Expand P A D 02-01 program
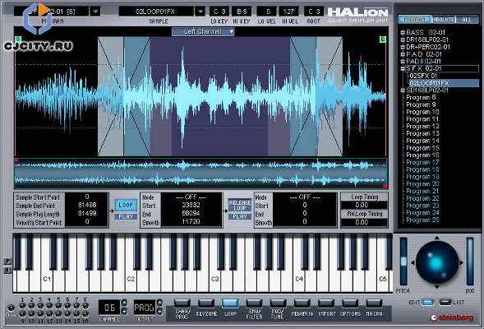484x329 pixels. (x=403, y=54)
